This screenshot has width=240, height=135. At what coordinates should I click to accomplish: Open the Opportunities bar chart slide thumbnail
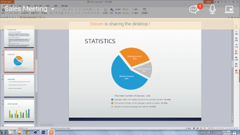click(19, 110)
